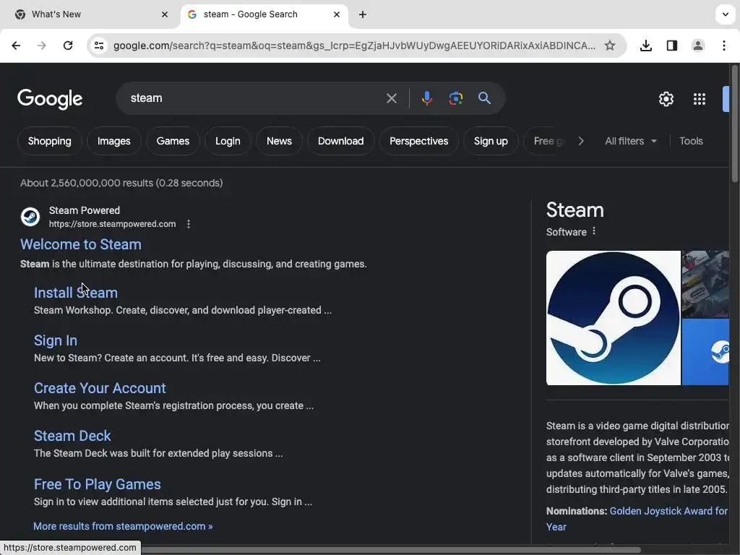Screen dimensions: 740x555
Task: Open the Chrome profile avatar
Action: click(x=697, y=46)
